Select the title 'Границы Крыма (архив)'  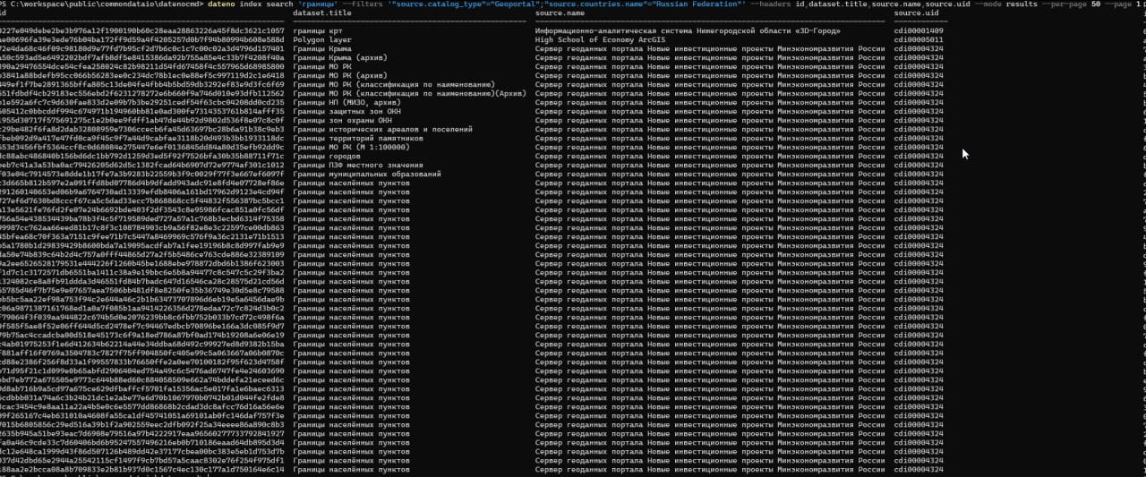pyautogui.click(x=339, y=58)
